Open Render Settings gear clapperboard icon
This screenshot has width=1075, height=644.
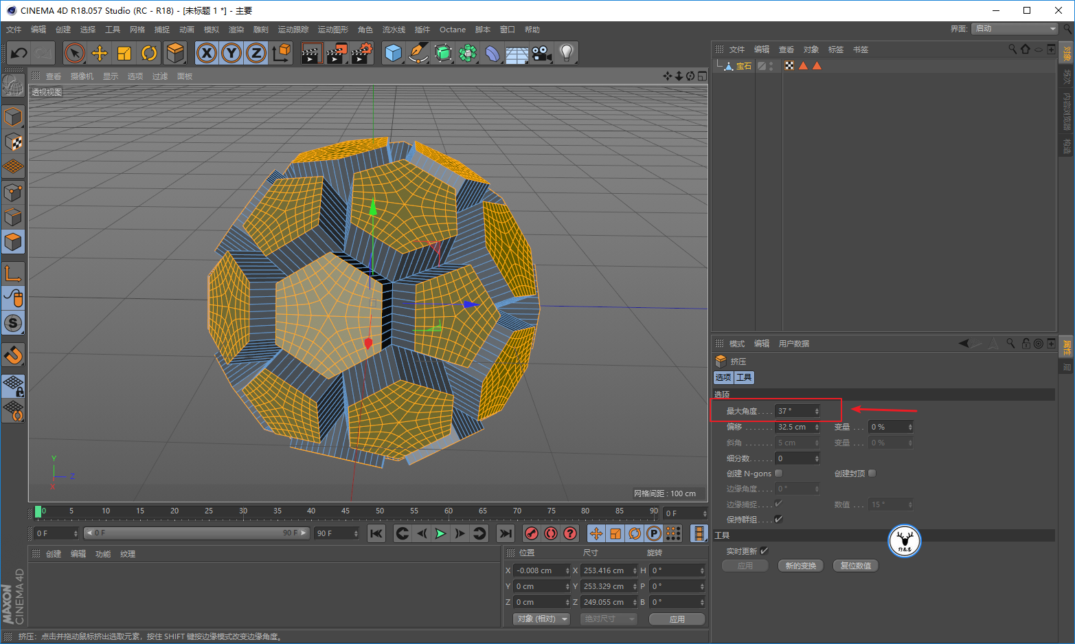tap(362, 53)
